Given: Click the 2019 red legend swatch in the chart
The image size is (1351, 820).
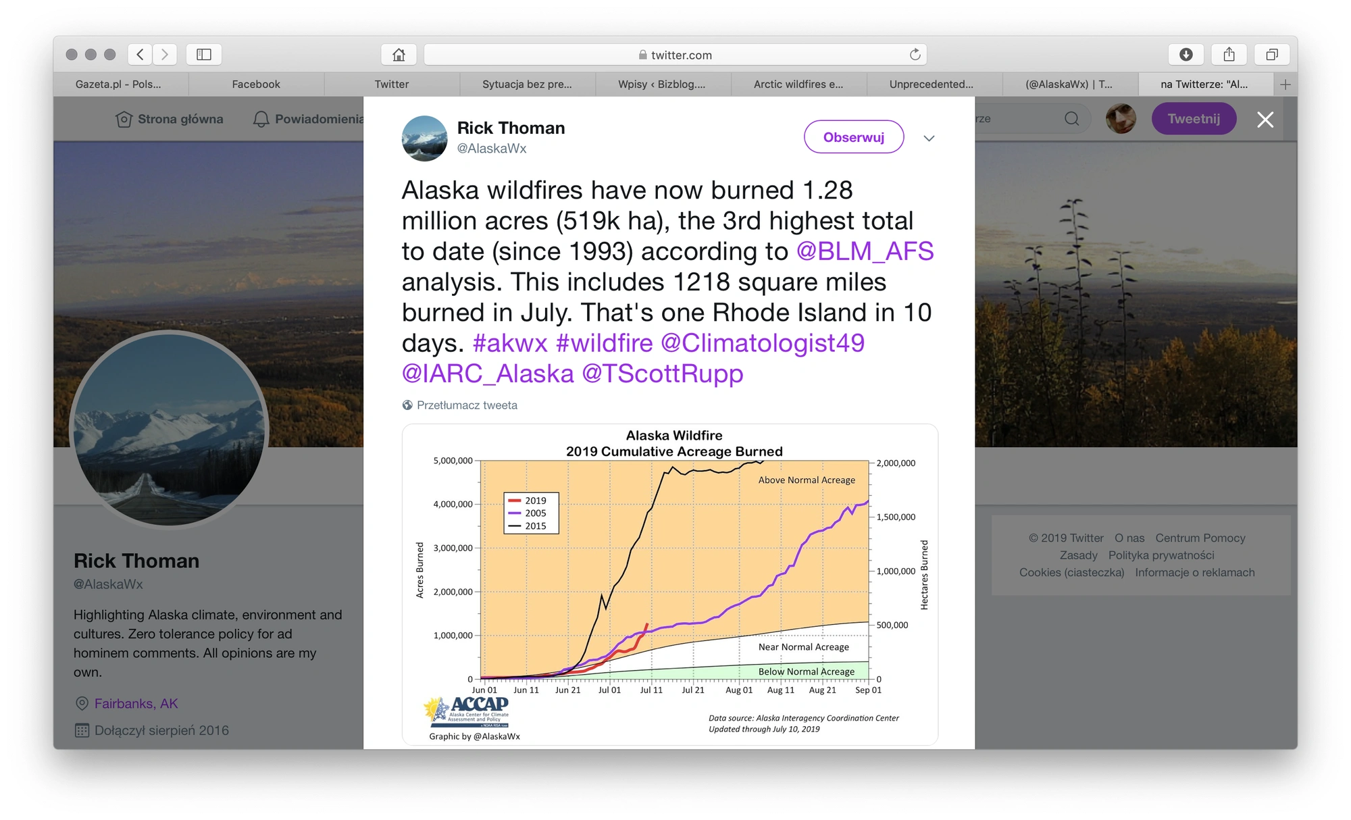Looking at the screenshot, I should coord(515,501).
